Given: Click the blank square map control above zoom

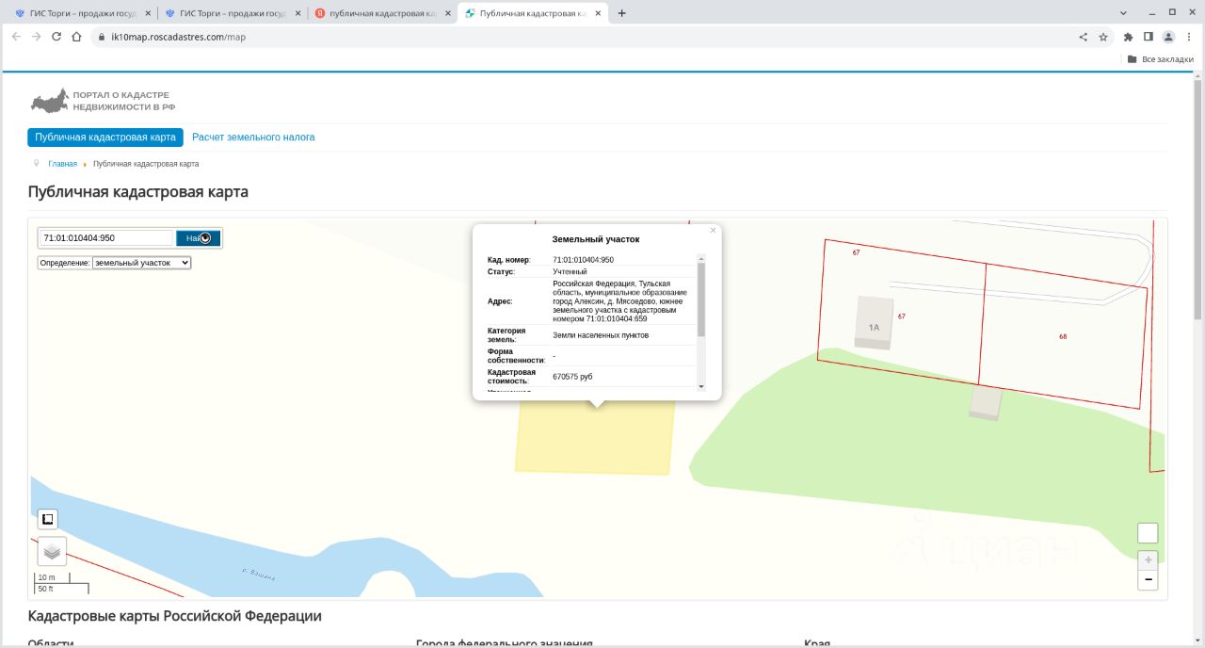Looking at the screenshot, I should (1148, 533).
